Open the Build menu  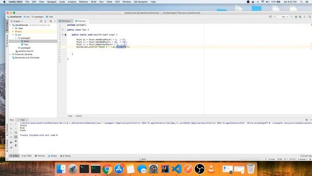pyautogui.click(x=94, y=2)
